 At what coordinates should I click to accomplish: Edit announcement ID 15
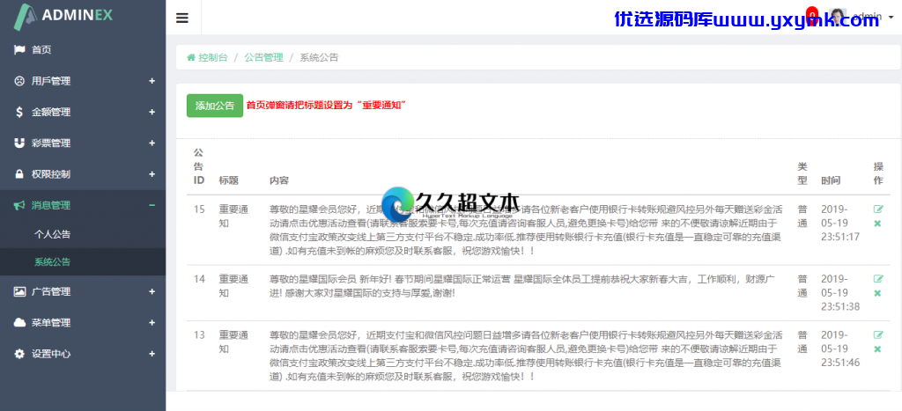click(878, 209)
